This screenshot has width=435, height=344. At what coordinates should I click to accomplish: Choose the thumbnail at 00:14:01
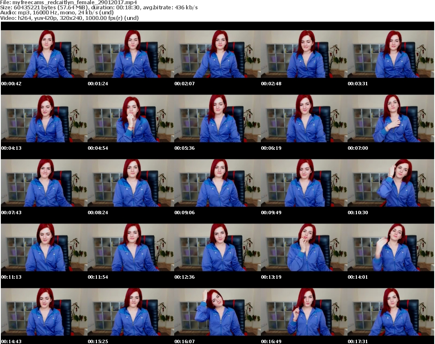click(390, 247)
